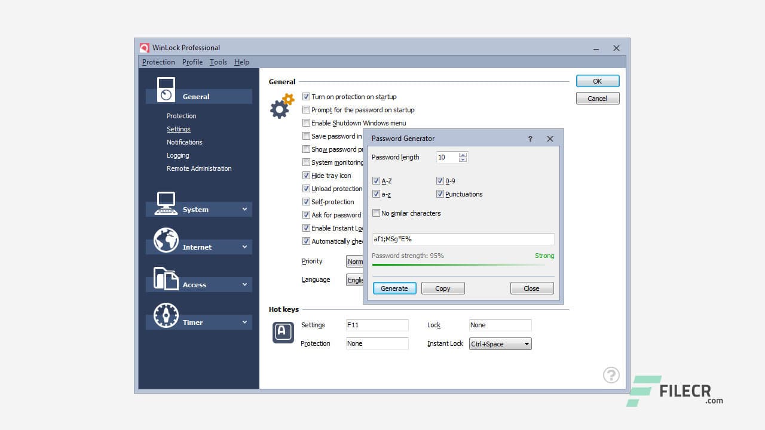This screenshot has width=765, height=430.
Task: Click the Generate password button
Action: (x=394, y=288)
